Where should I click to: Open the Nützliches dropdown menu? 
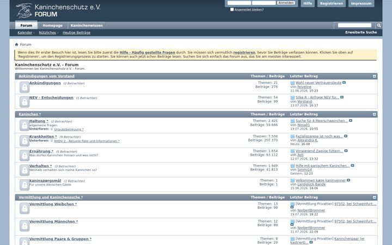(48, 33)
